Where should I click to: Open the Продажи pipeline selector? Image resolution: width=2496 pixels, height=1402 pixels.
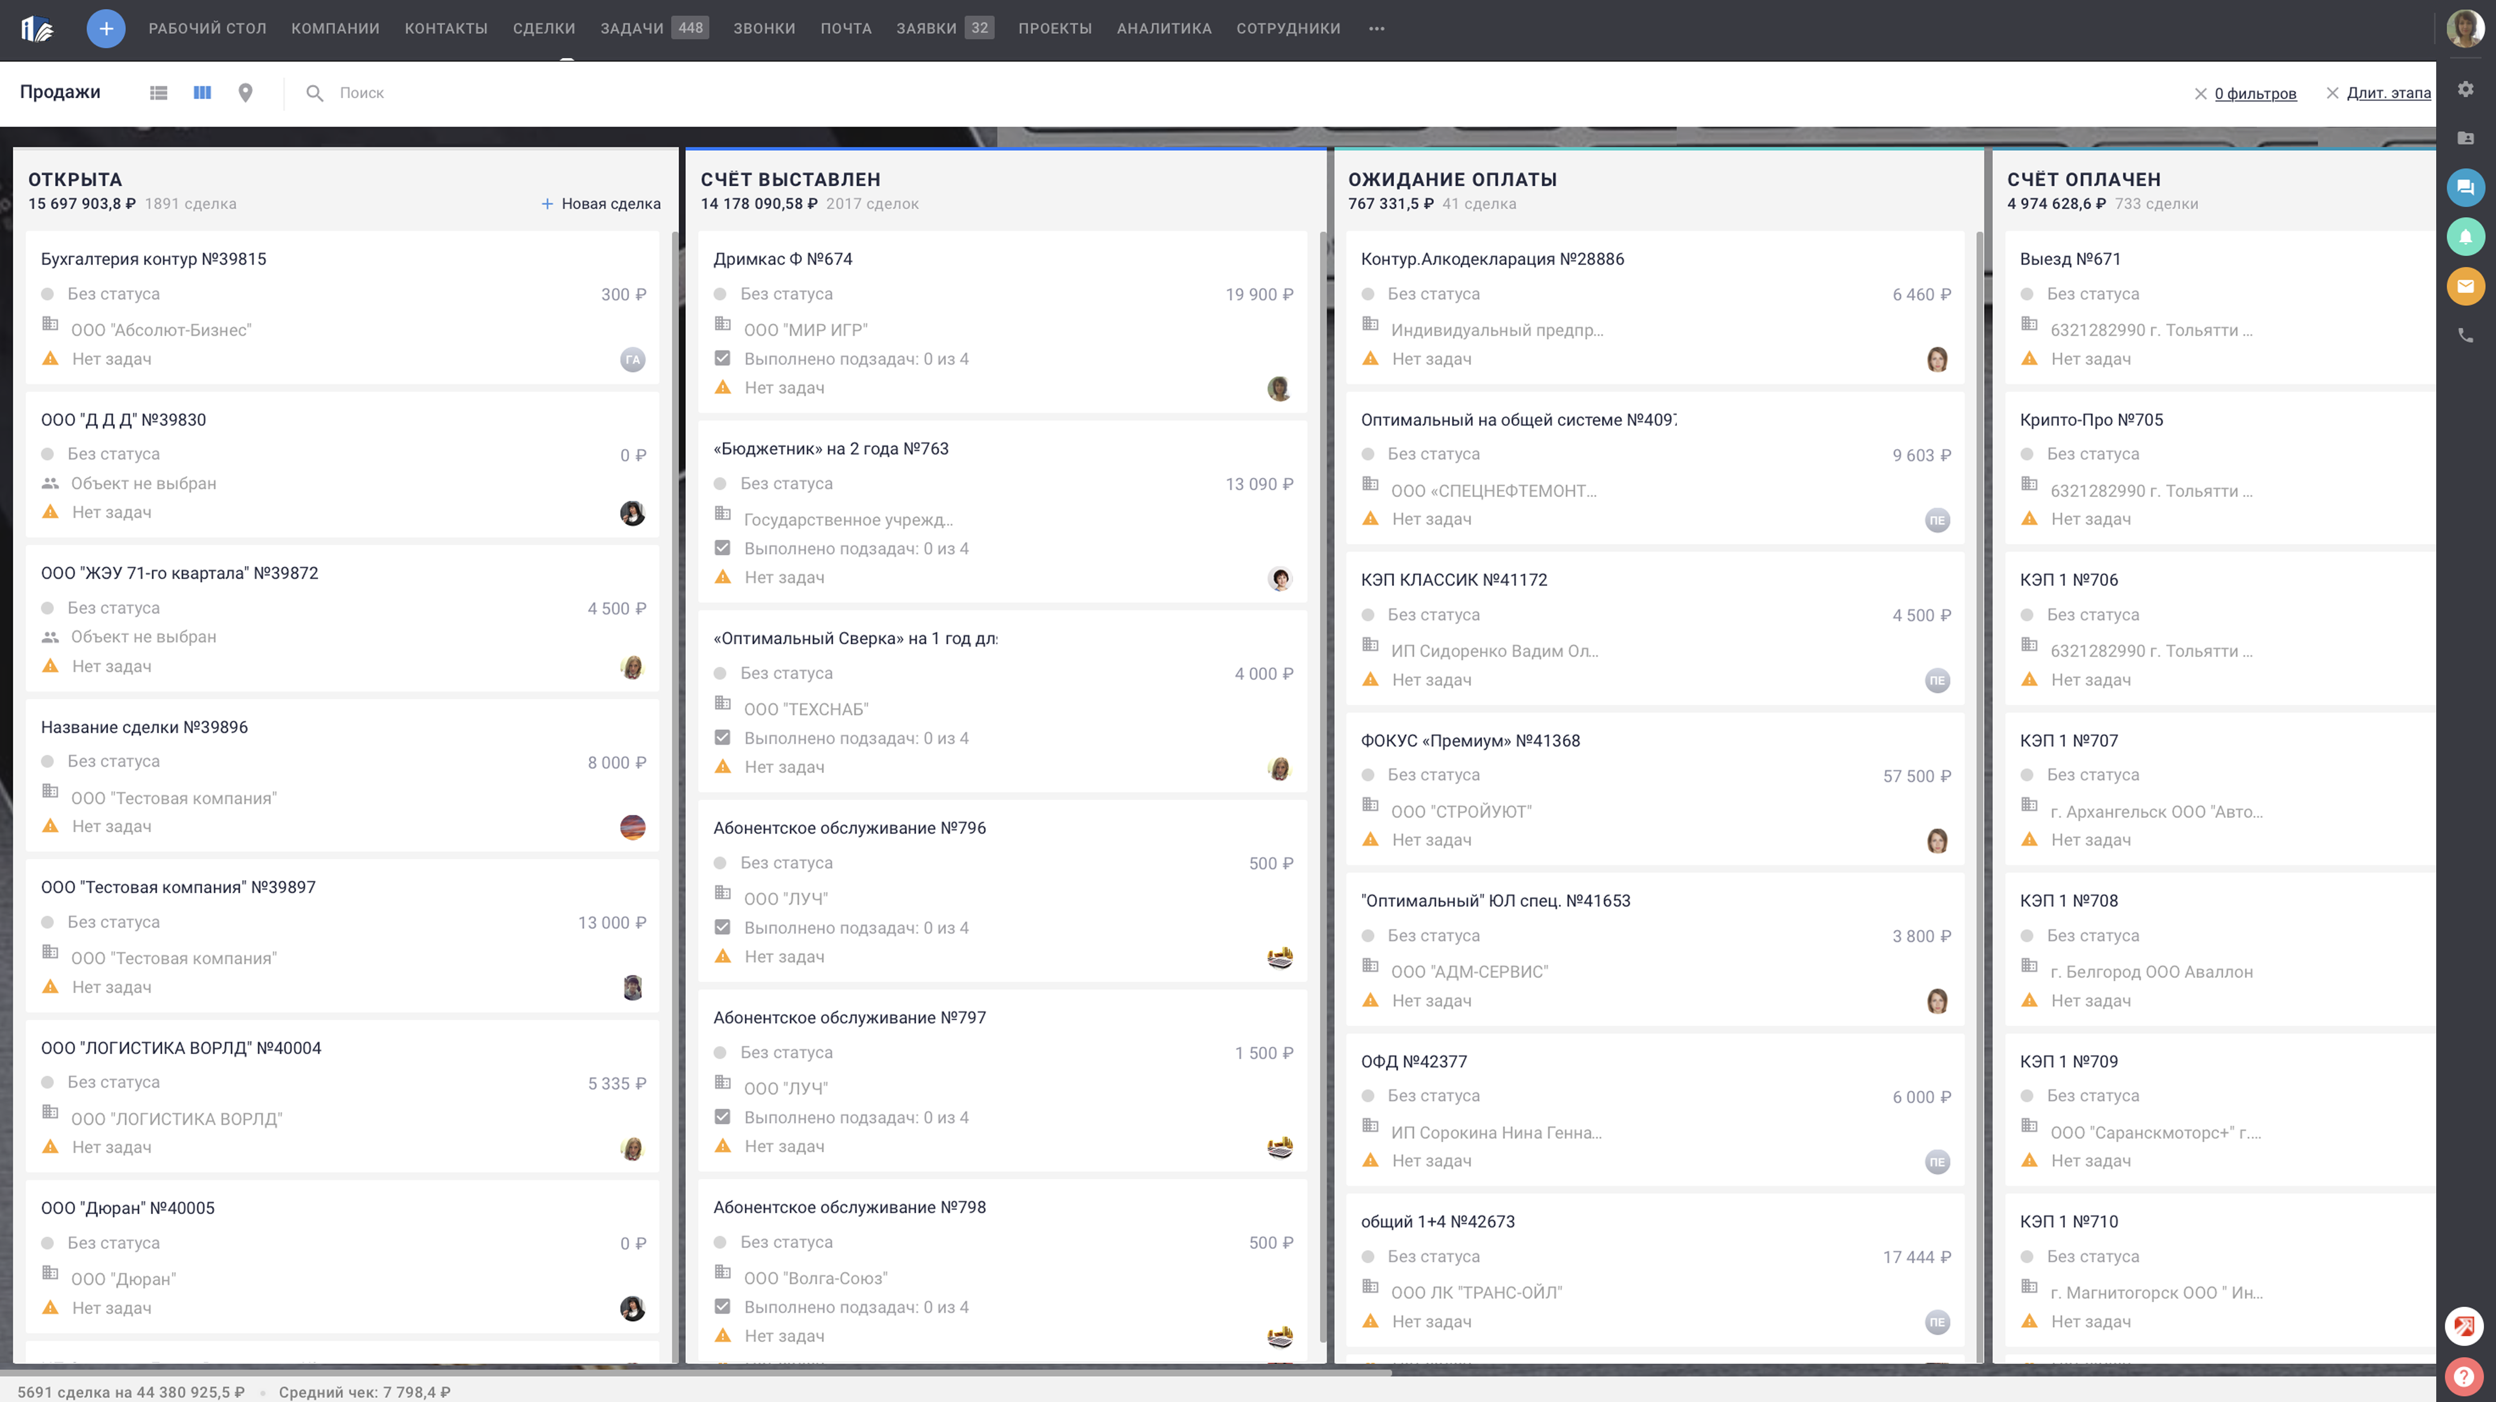pos(60,92)
